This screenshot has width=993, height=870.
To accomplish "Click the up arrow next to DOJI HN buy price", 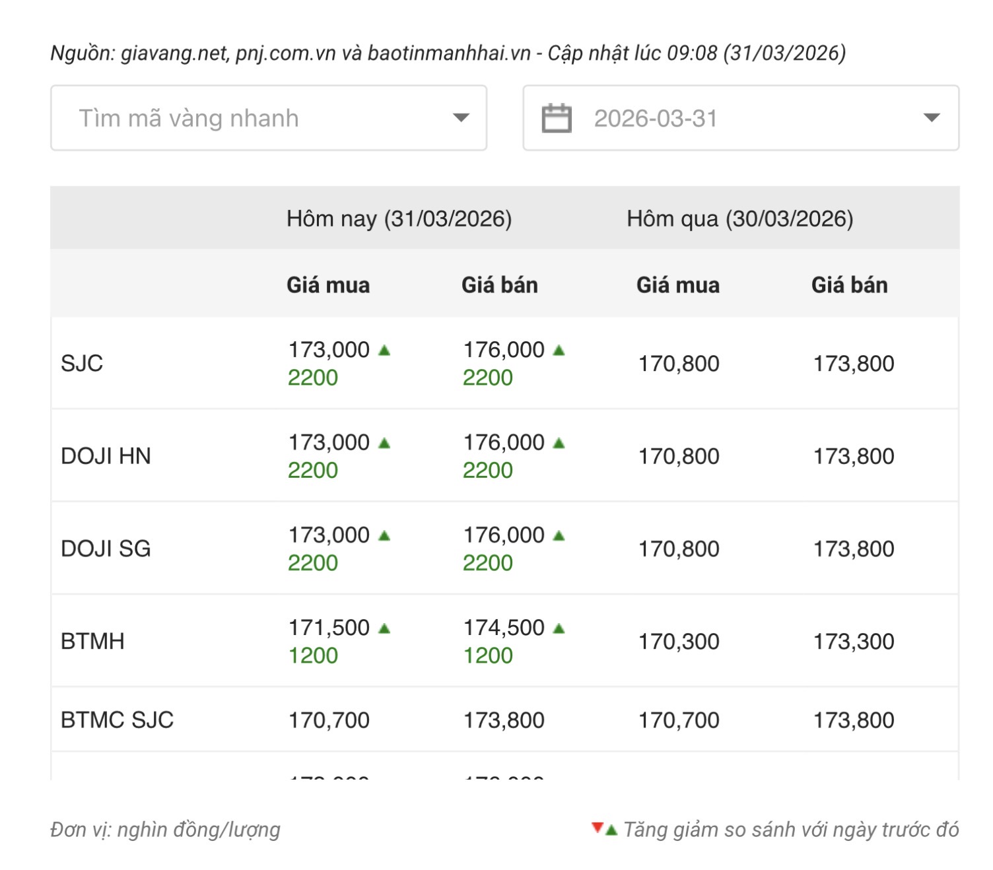I will (x=384, y=443).
